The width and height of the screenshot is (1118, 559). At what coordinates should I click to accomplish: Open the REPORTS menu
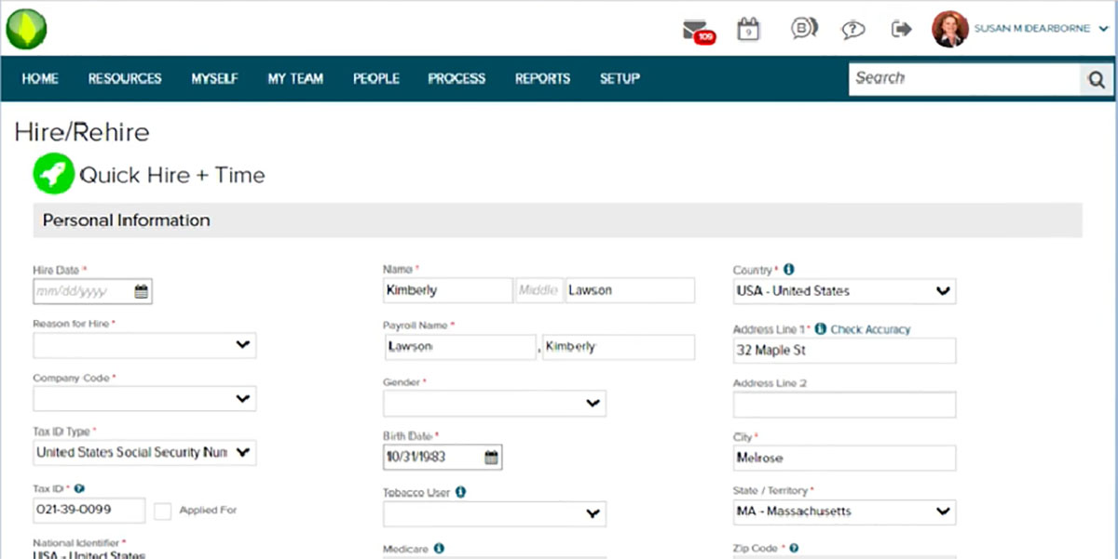coord(542,79)
